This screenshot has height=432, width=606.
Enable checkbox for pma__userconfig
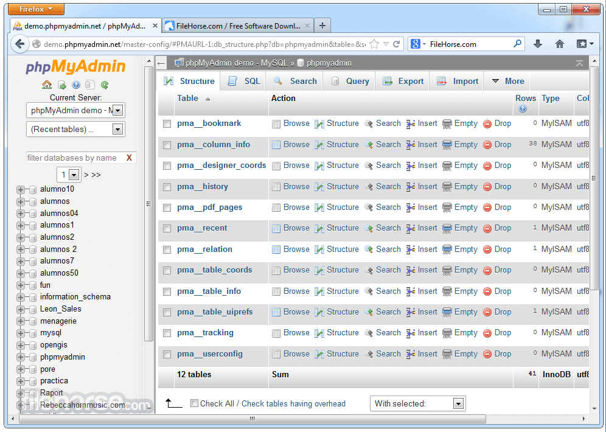pos(167,354)
